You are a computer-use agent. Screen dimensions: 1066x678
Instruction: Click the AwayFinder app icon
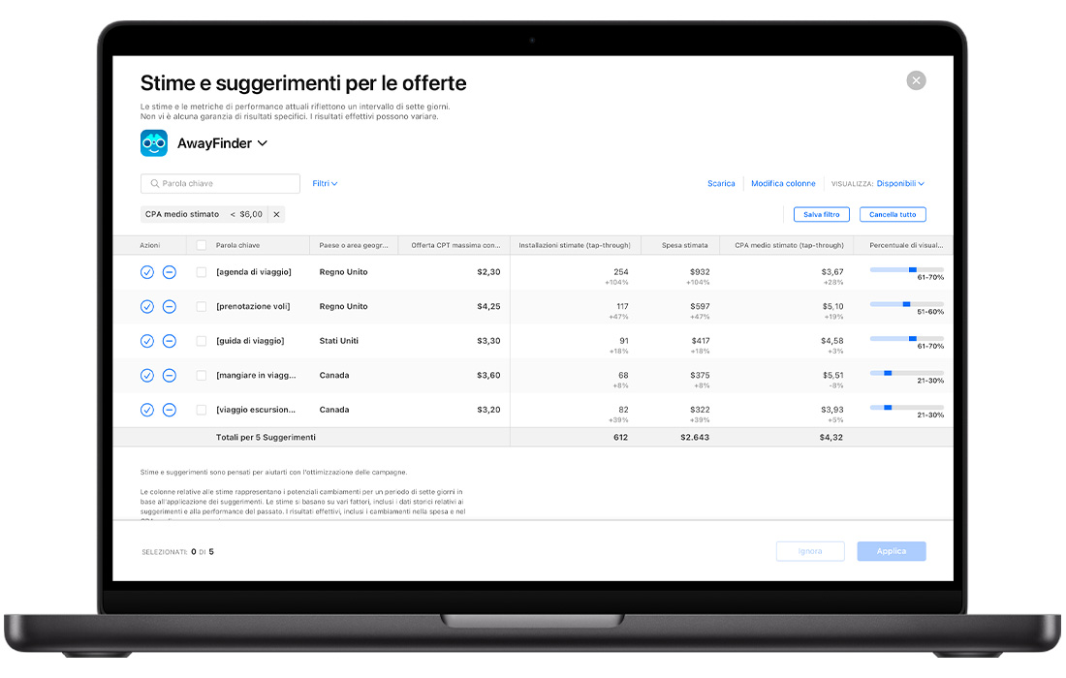154,143
